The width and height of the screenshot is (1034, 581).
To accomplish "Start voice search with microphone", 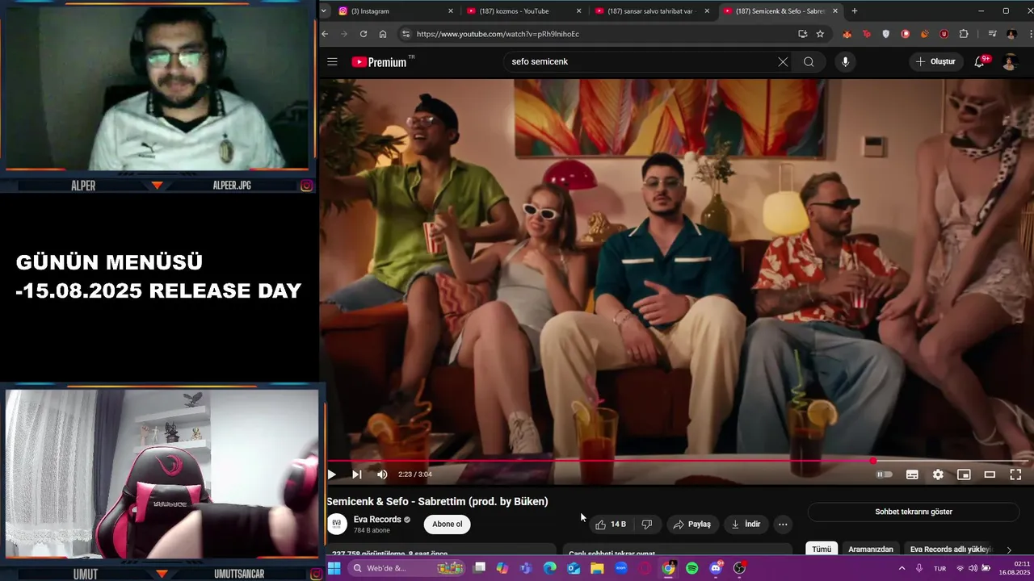I will [x=845, y=62].
